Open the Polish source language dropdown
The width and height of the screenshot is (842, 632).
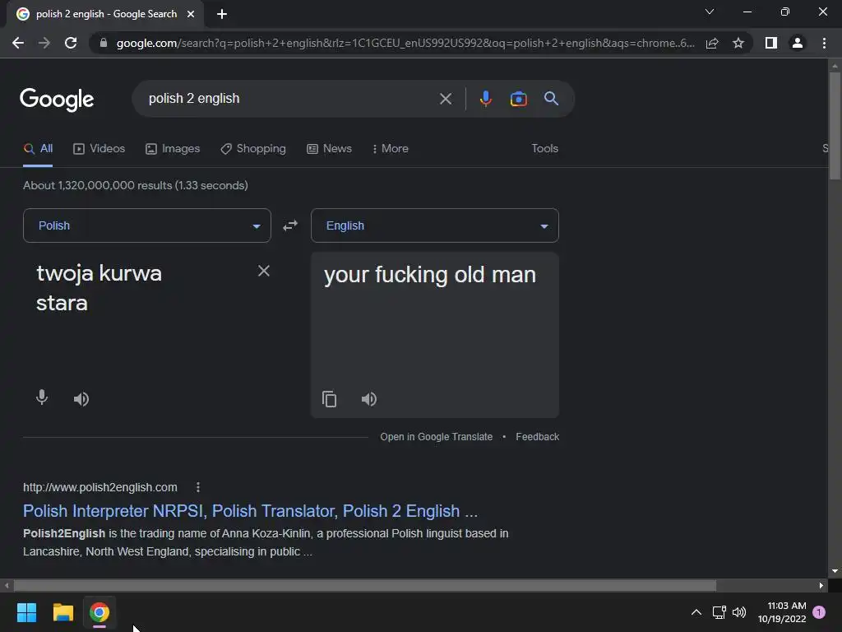pyautogui.click(x=147, y=225)
